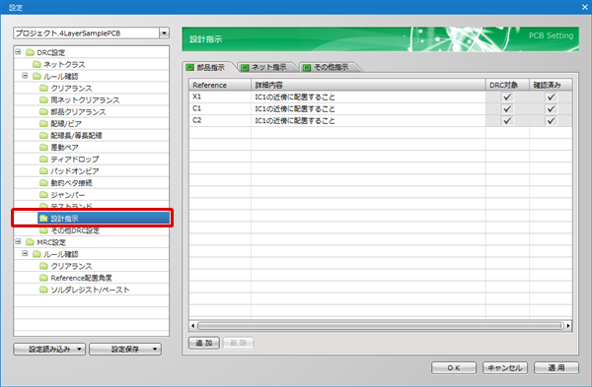
Task: Click the DRC対象 column header
Action: point(507,85)
